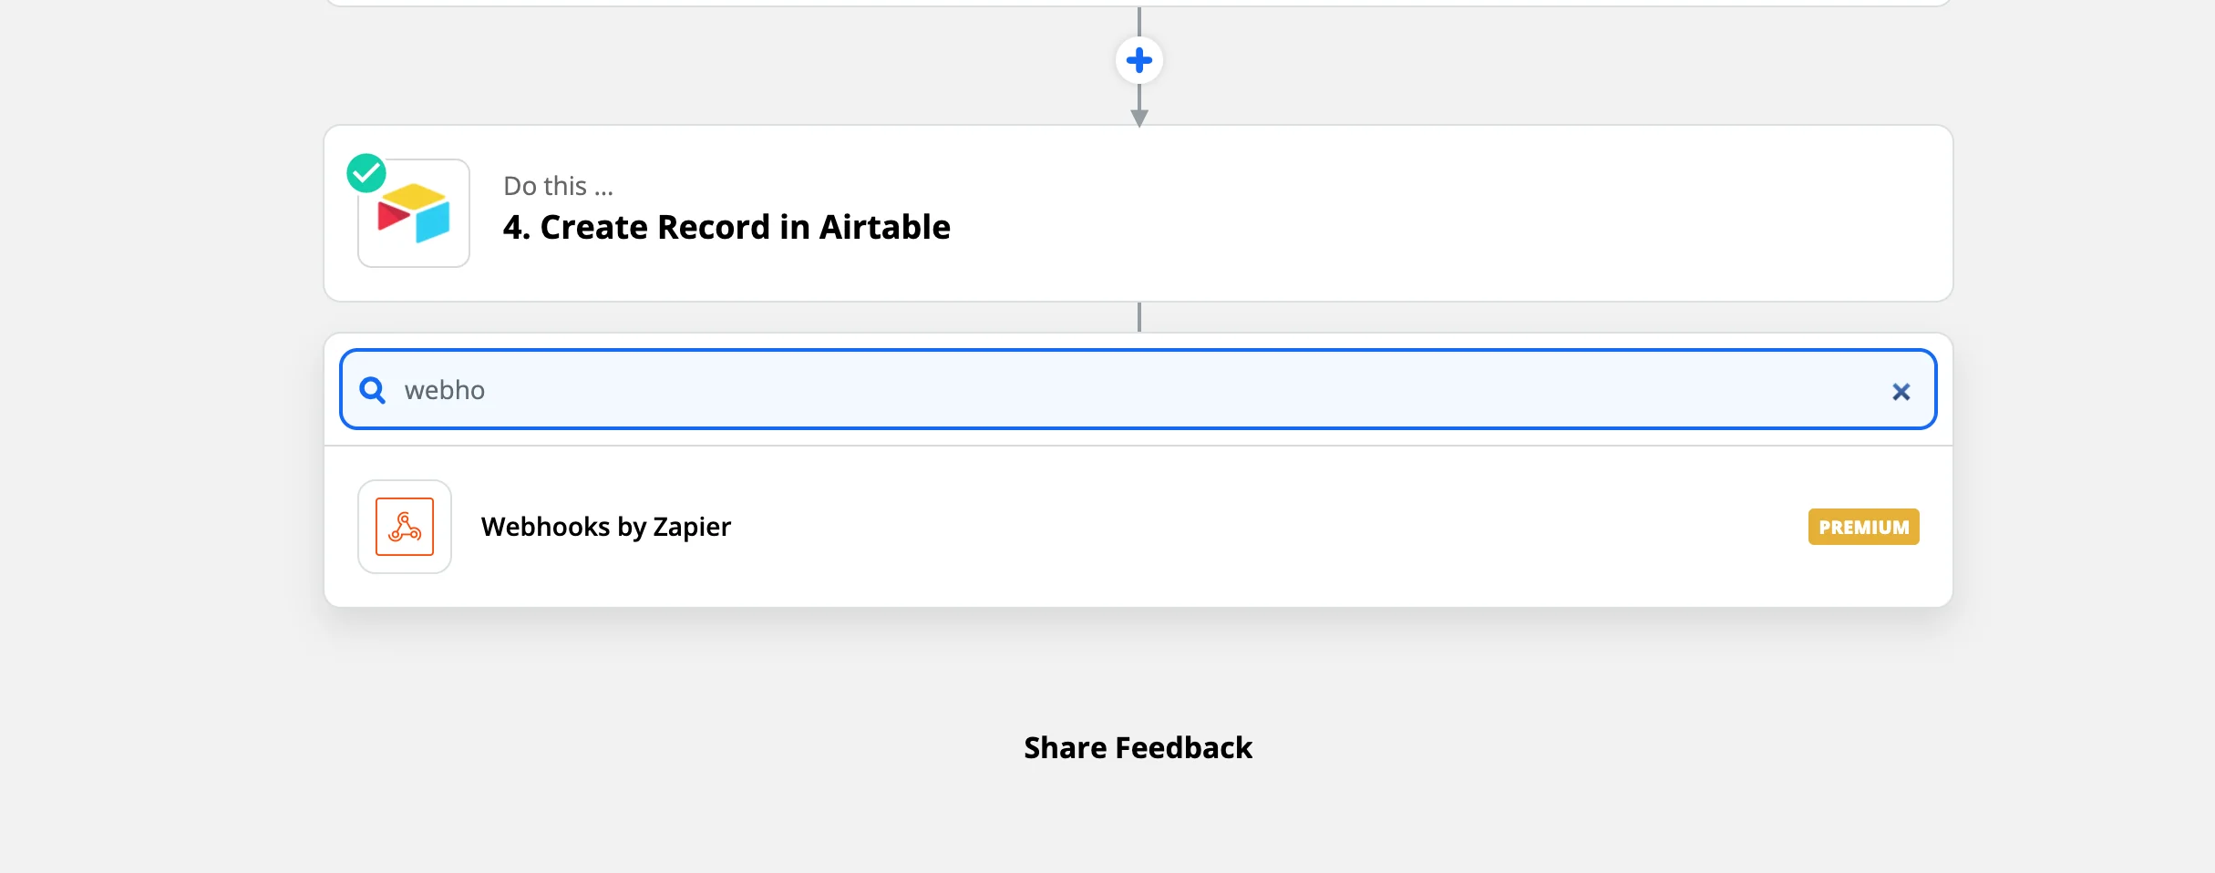2215x873 pixels.
Task: Select Webhooks by Zapier from results
Action: click(x=606, y=527)
